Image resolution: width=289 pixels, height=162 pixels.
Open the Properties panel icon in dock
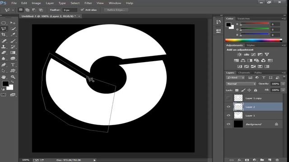coord(218,31)
